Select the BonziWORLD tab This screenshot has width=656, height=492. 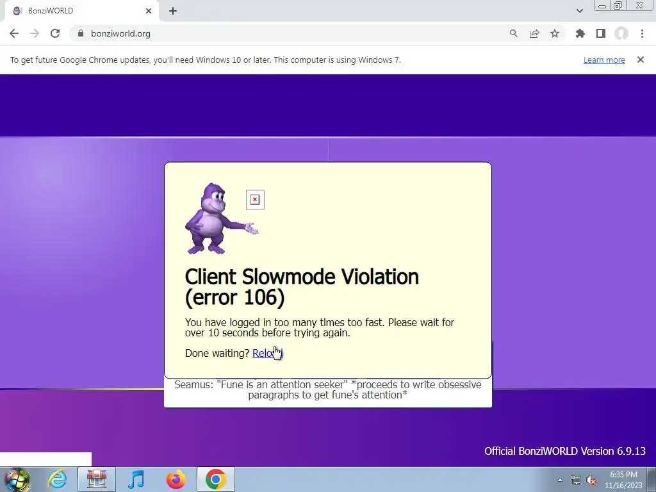[82, 11]
